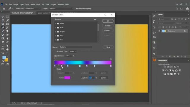The image size is (190, 107).
Task: Reset default foreground and background colors
Action: click(x=3, y=61)
